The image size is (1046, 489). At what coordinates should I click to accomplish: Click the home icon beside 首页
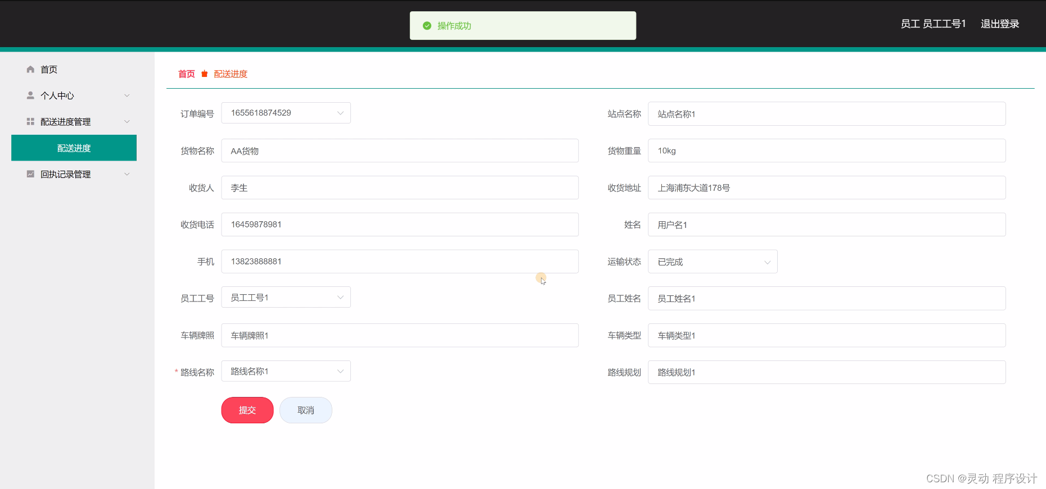[30, 69]
